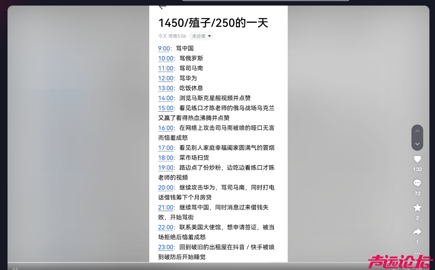Click the text 浏览马斯克星舰视频并点赞
435x270 pixels.
[x=215, y=98]
